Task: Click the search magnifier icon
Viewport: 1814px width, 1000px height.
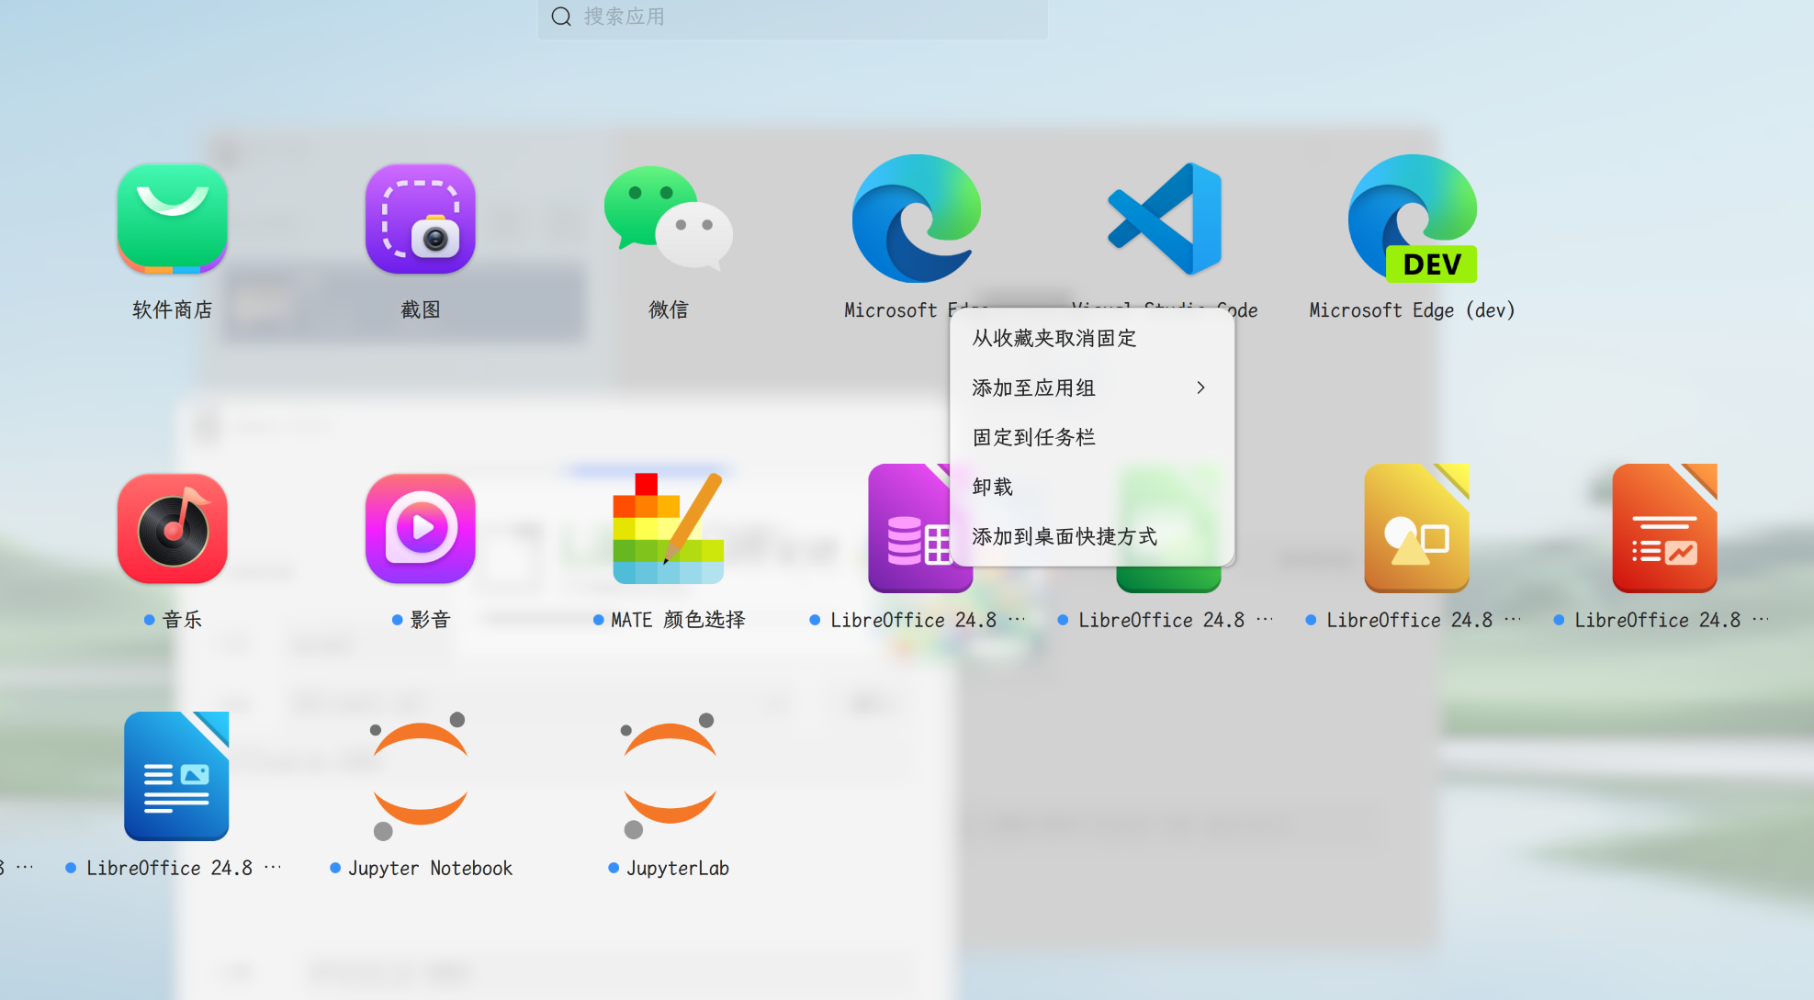Action: (561, 17)
